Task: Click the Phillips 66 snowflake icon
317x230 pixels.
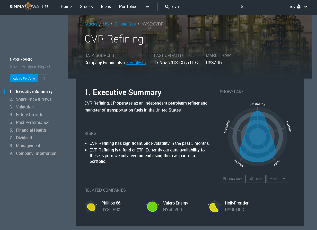Action: pos(91,206)
